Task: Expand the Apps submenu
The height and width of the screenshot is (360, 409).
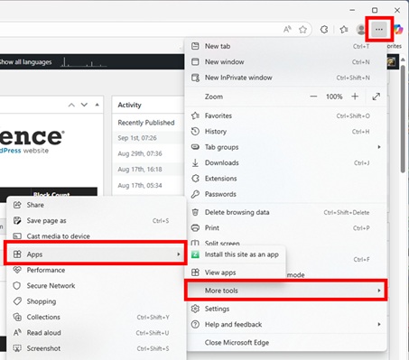Action: [x=96, y=254]
